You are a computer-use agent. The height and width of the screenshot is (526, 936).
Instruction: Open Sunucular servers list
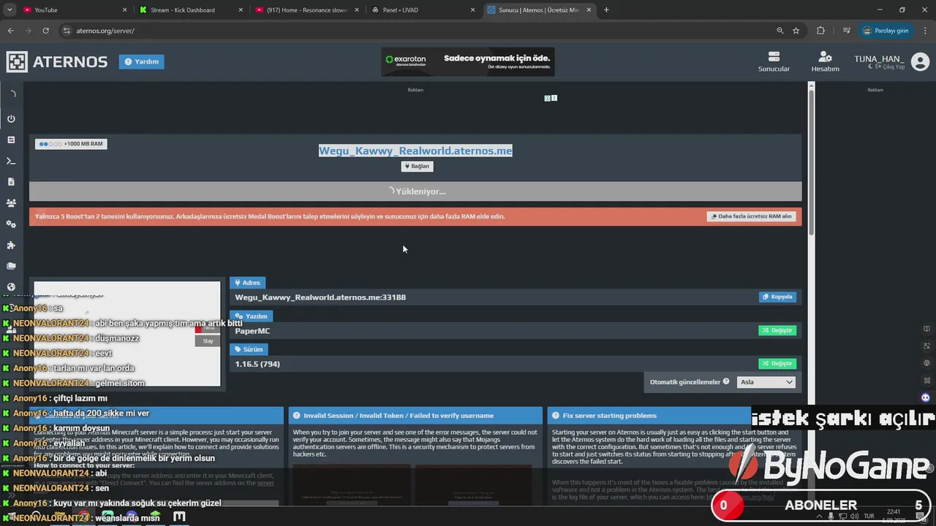coord(774,61)
